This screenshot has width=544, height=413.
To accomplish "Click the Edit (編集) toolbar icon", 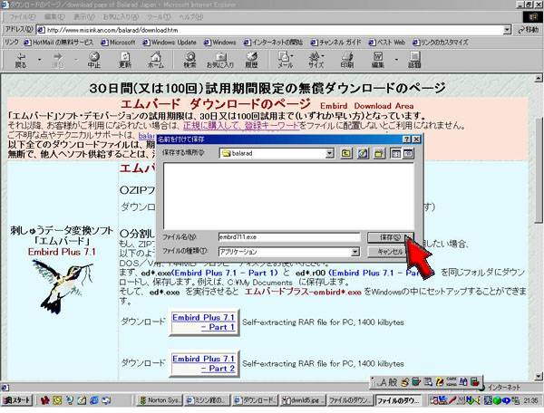I will (378, 60).
